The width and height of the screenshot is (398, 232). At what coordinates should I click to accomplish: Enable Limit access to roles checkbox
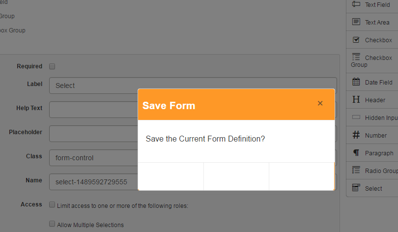tap(52, 204)
